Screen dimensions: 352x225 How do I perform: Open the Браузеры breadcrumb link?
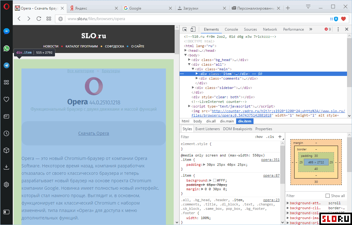pyautogui.click(x=111, y=71)
